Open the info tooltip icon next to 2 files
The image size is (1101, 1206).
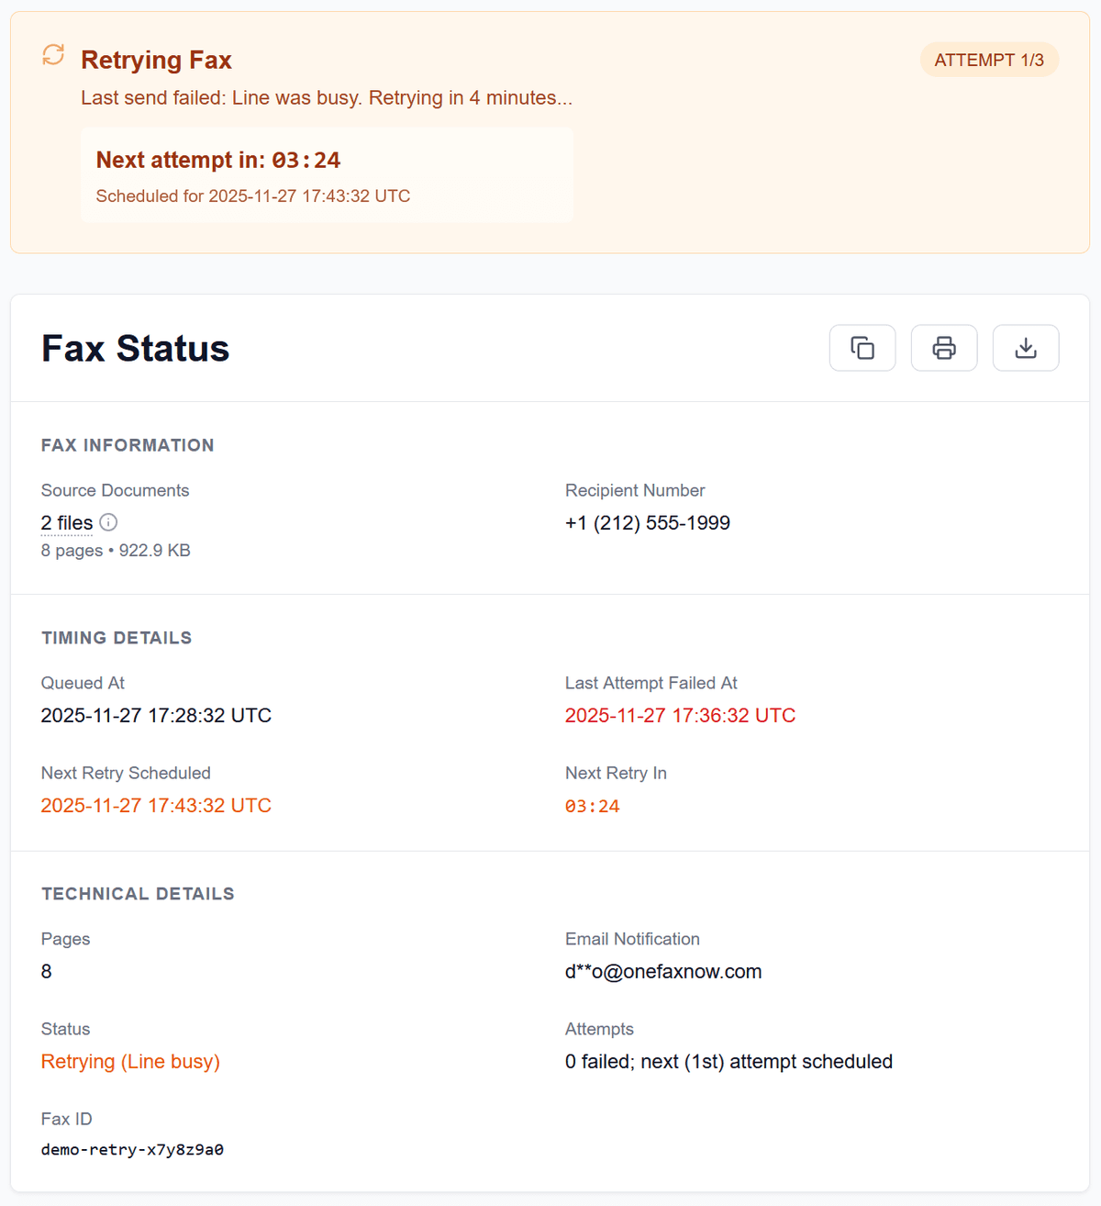(x=107, y=522)
